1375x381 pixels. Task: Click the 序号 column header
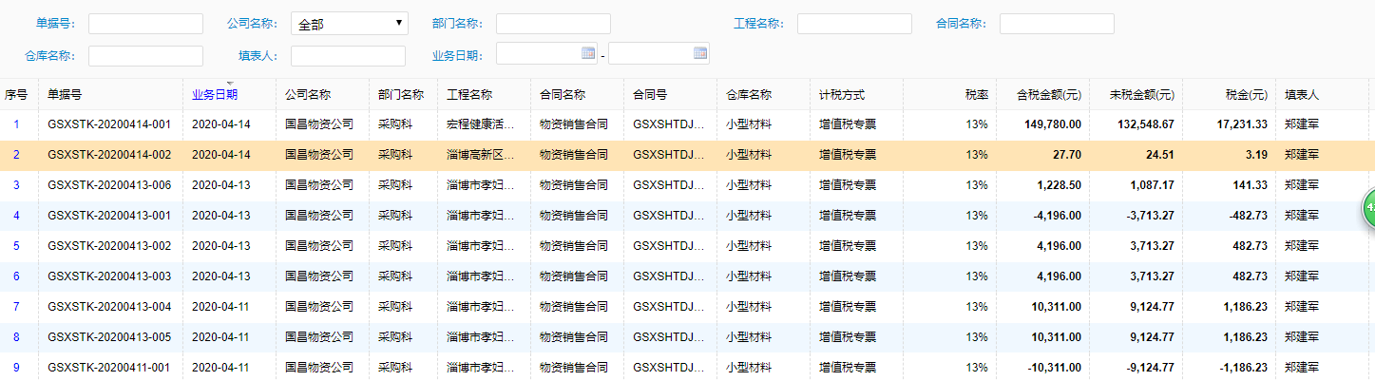[x=16, y=95]
